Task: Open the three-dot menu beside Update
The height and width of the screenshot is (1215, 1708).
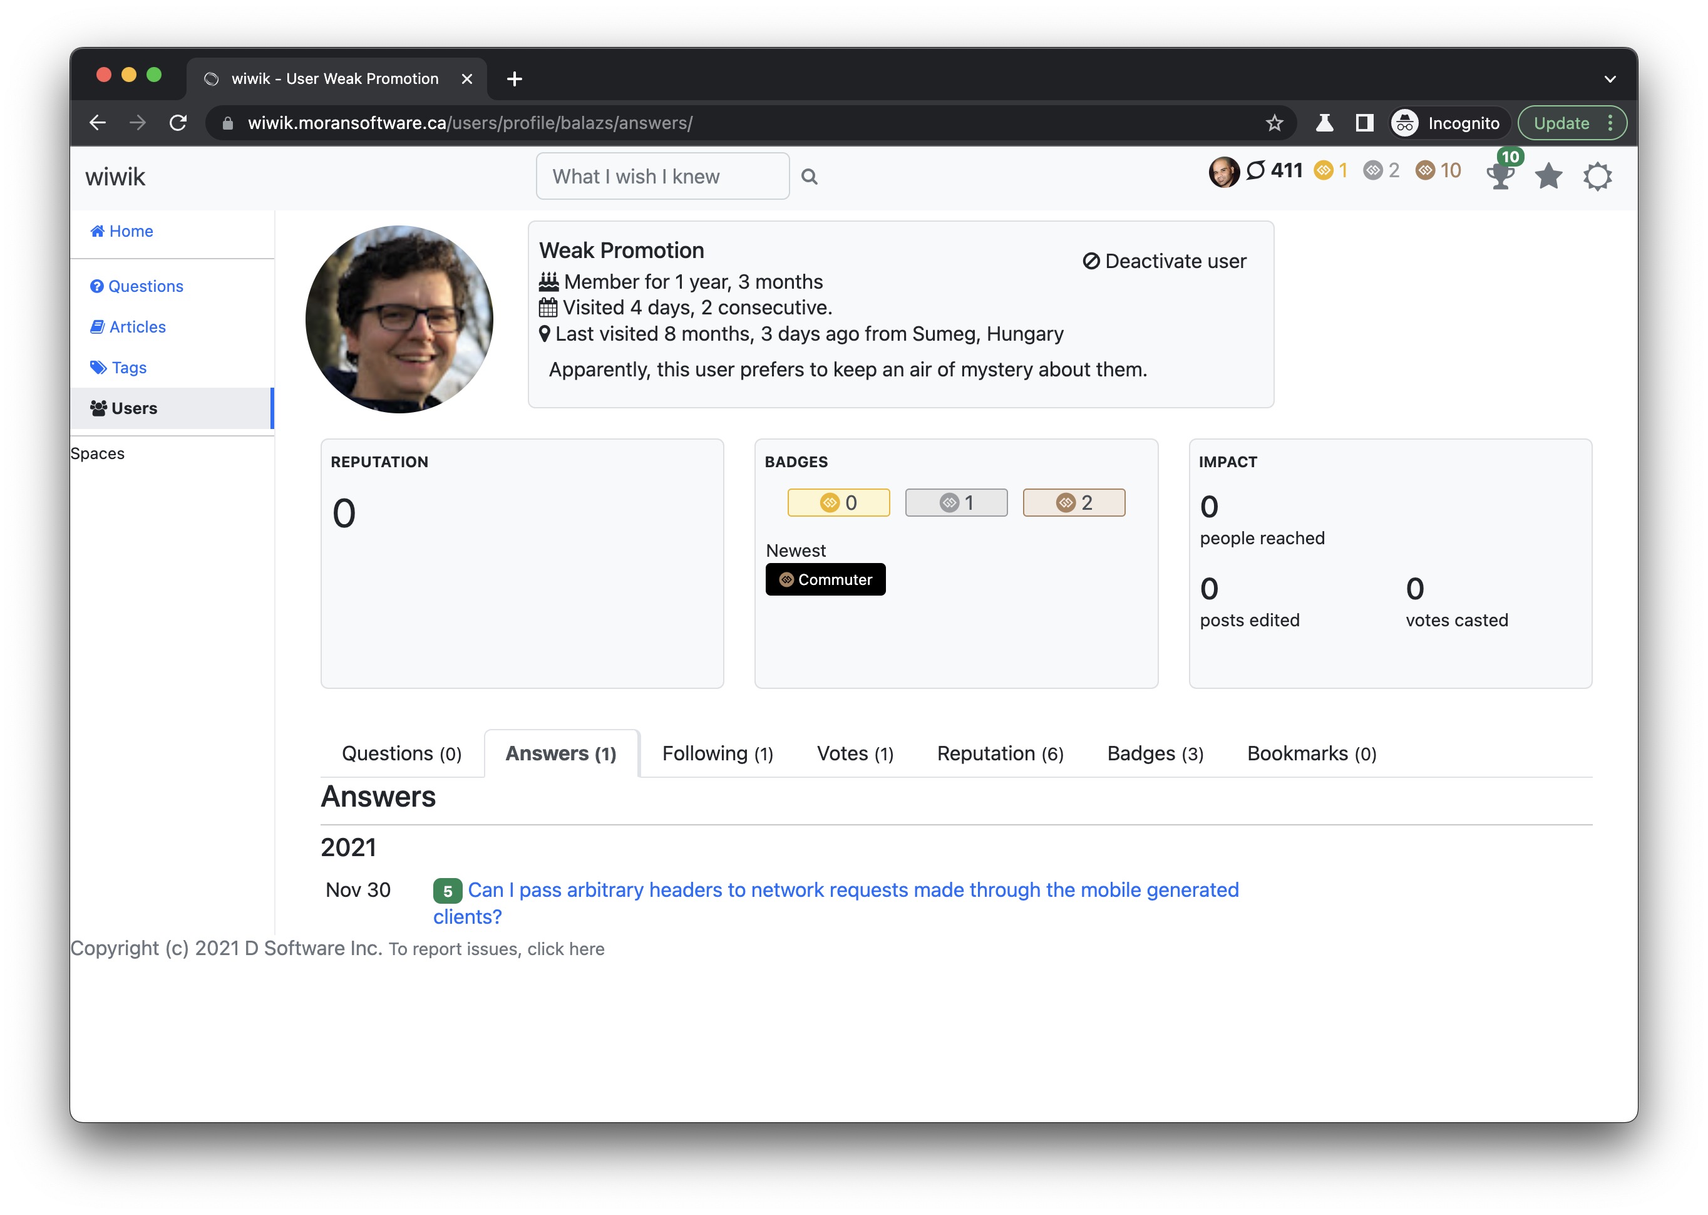Action: pyautogui.click(x=1610, y=123)
